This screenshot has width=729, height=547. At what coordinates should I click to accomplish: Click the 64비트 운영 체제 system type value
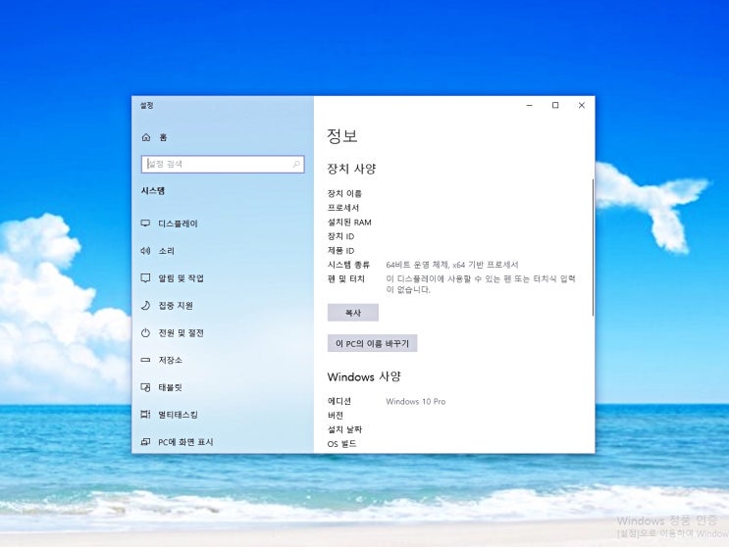(452, 265)
